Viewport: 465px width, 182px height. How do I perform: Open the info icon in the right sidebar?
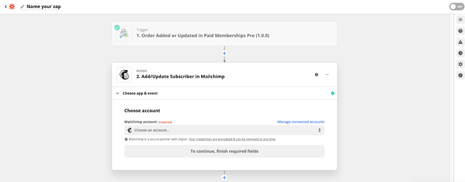click(460, 75)
